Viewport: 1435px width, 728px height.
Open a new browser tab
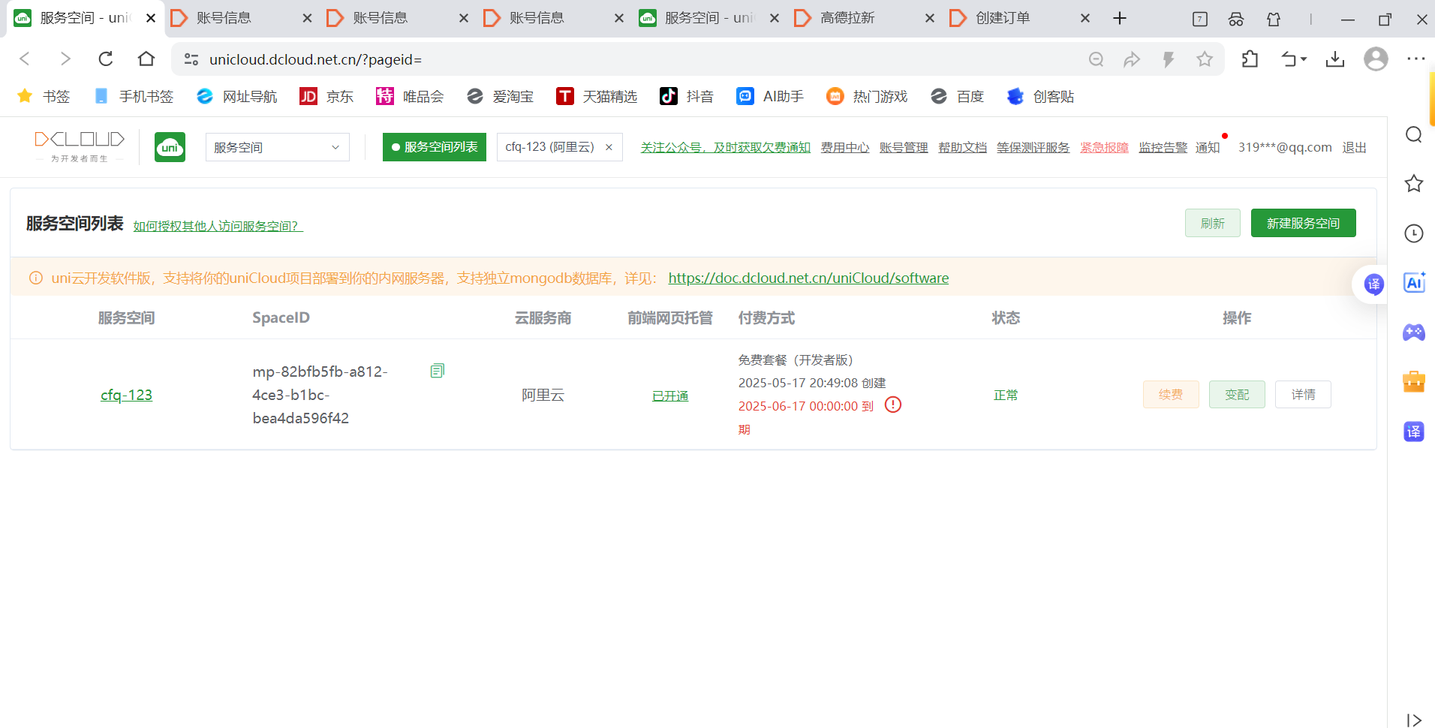coord(1120,18)
